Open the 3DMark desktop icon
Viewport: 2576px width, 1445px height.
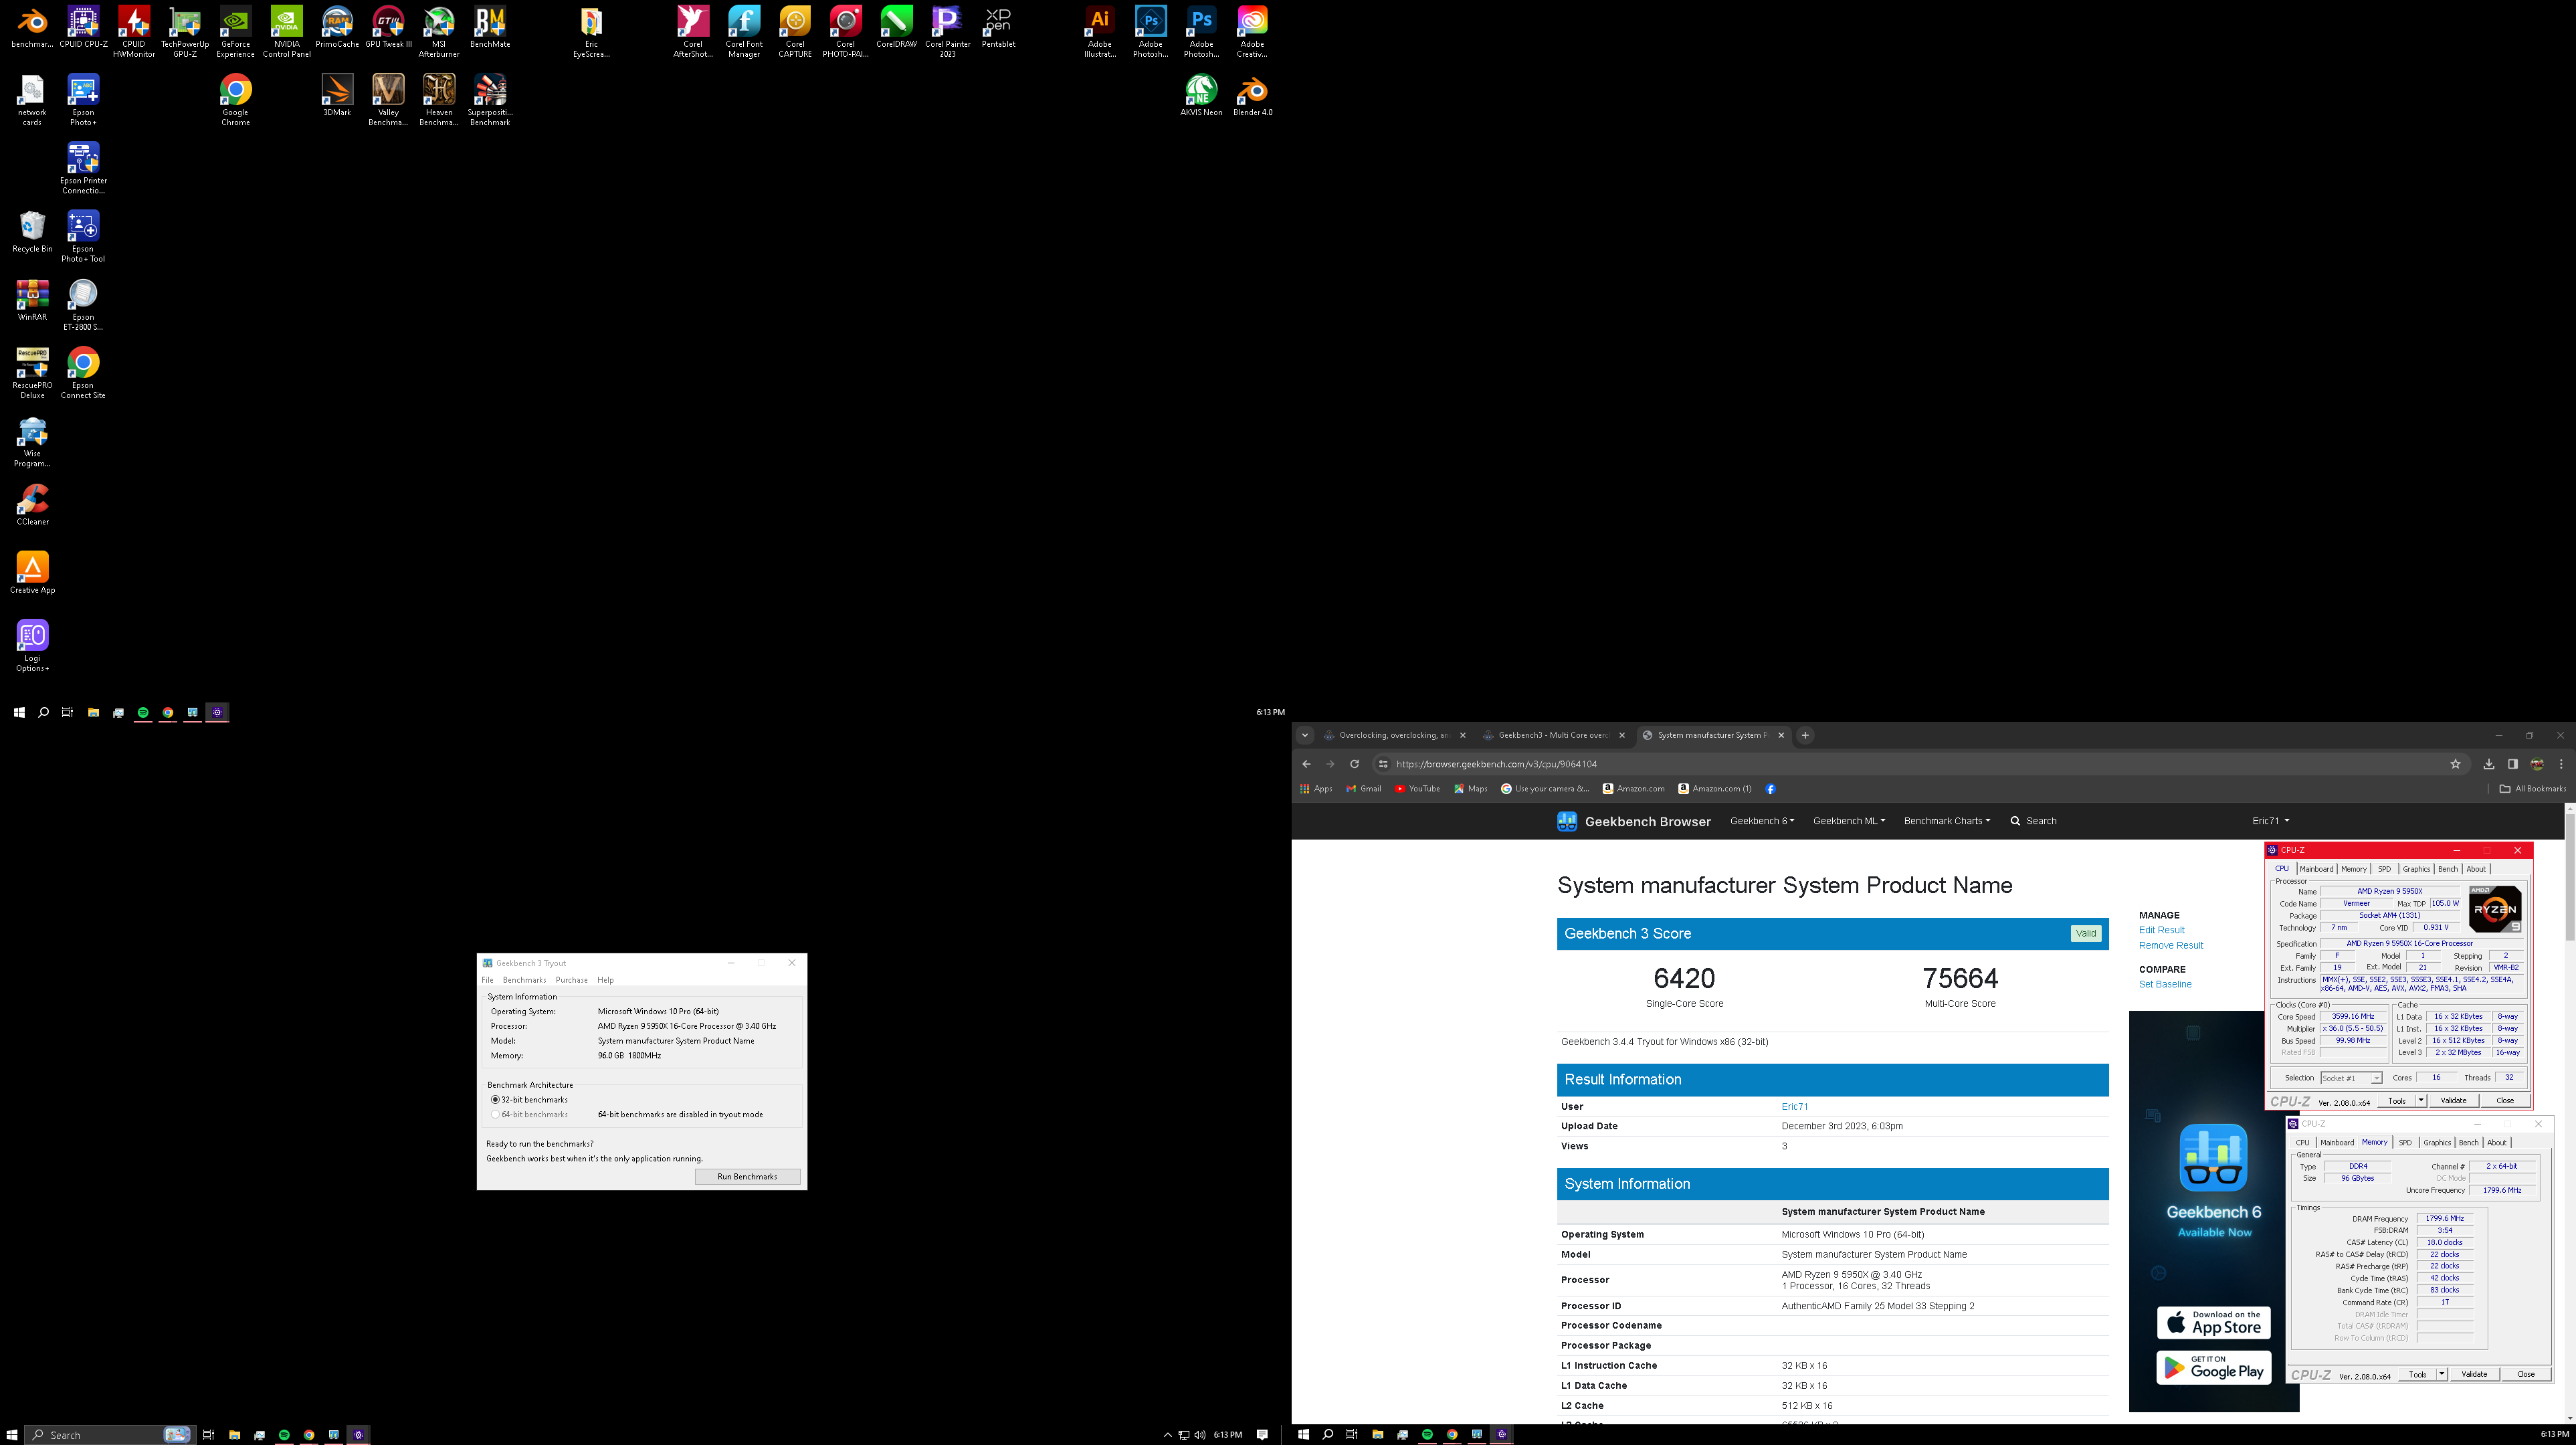(x=337, y=95)
